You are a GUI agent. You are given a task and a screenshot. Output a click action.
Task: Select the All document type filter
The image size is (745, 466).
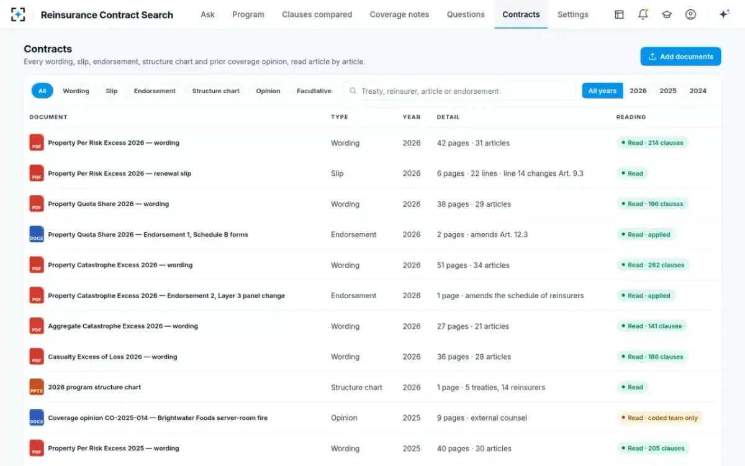(x=42, y=91)
